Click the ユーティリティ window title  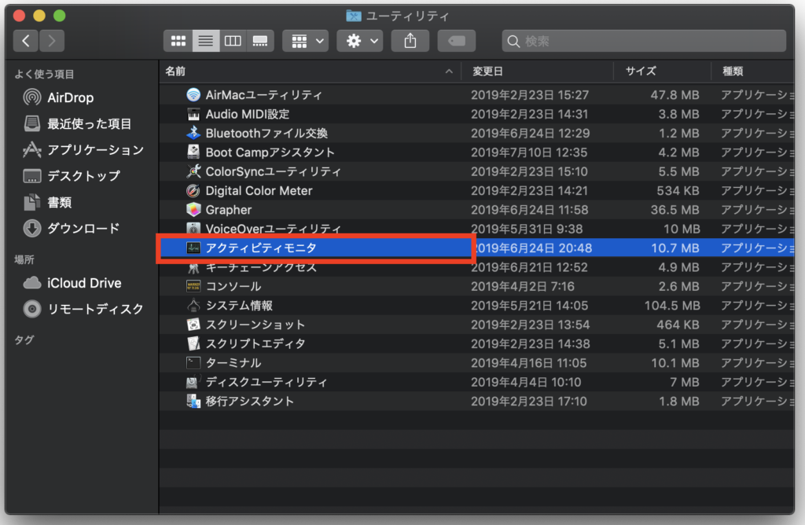click(407, 16)
